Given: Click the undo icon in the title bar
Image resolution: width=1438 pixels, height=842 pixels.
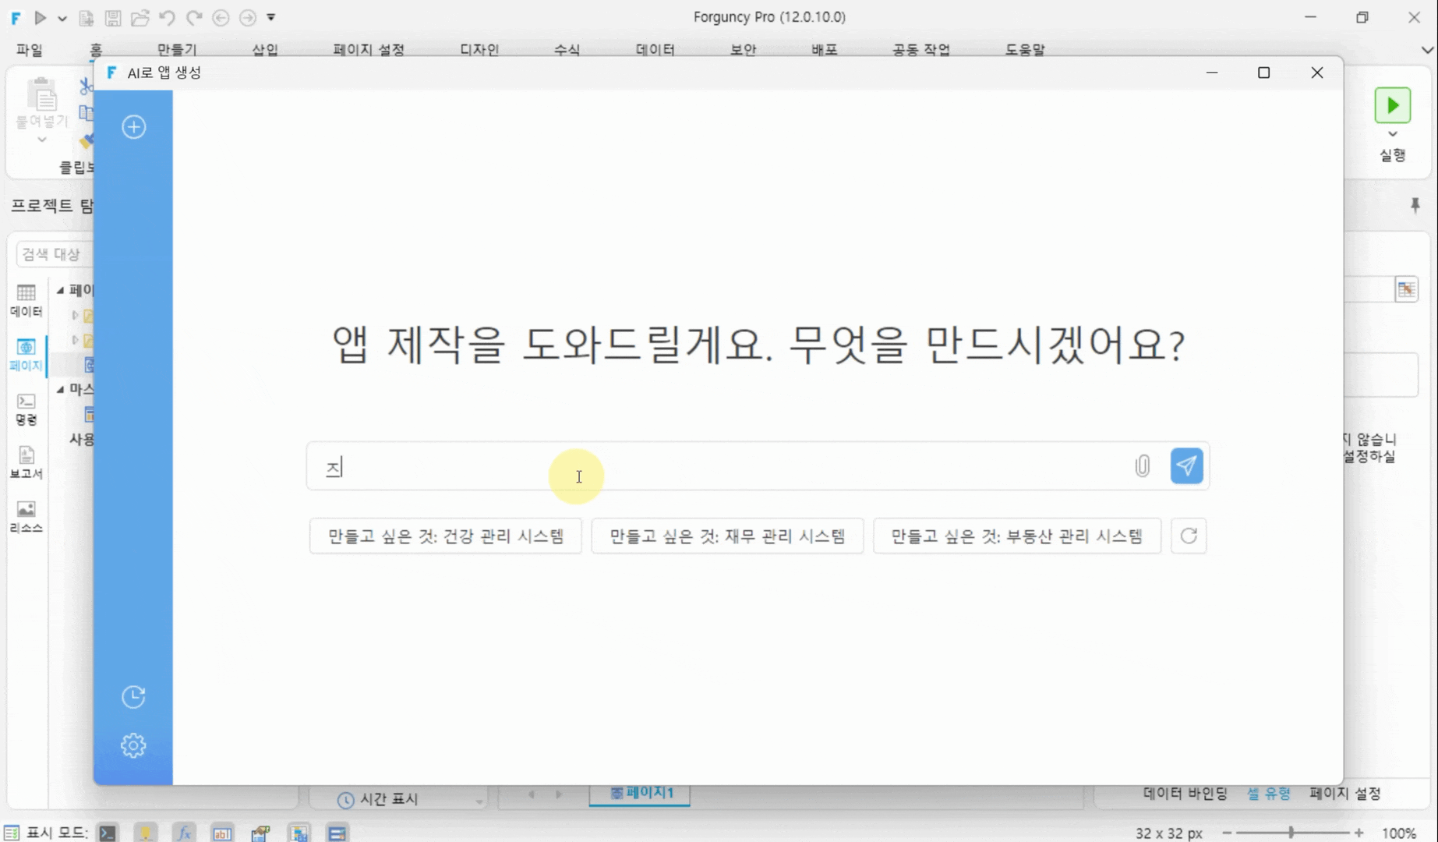Looking at the screenshot, I should click(167, 17).
